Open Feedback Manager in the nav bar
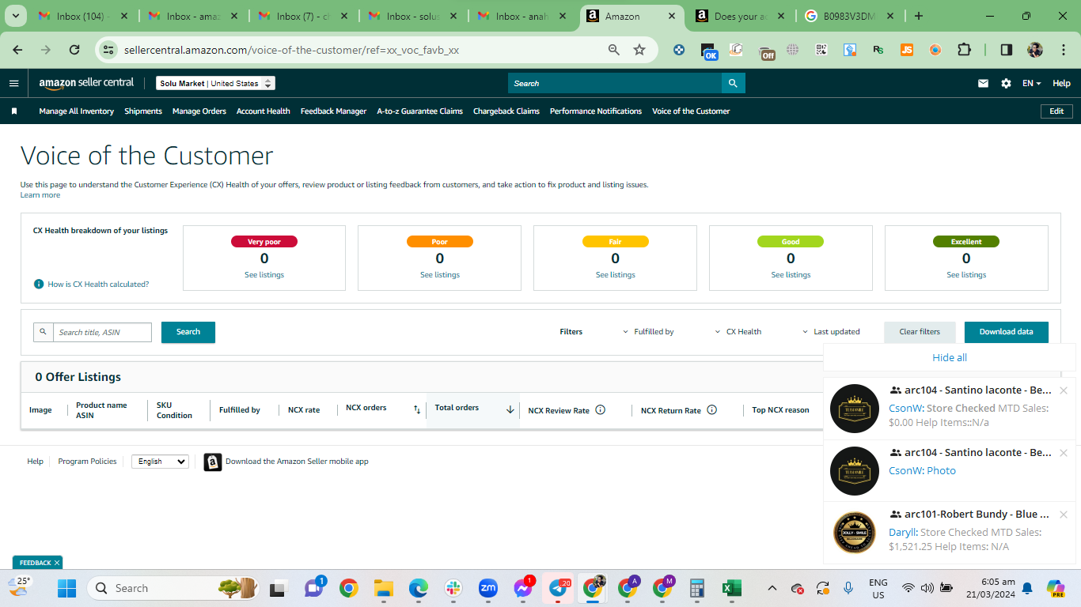The width and height of the screenshot is (1081, 607). click(x=333, y=111)
